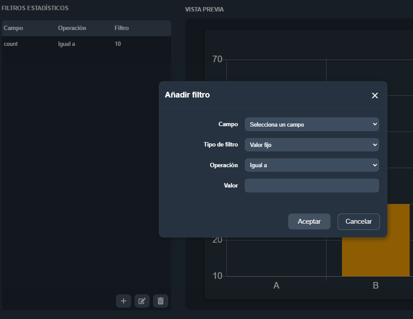413x319 pixels.
Task: Expand the Tipo de filtro dropdown
Action: click(x=312, y=145)
